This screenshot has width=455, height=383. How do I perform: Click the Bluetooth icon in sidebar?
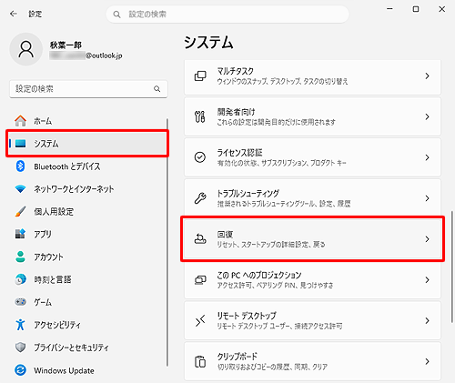[20, 166]
